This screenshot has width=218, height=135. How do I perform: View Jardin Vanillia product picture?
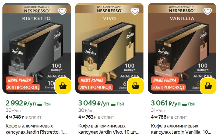[x=182, y=48]
